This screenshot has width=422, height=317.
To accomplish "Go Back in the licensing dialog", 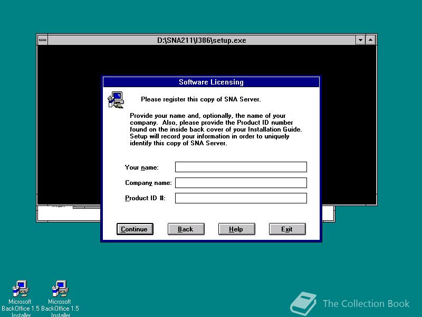I will 186,229.
